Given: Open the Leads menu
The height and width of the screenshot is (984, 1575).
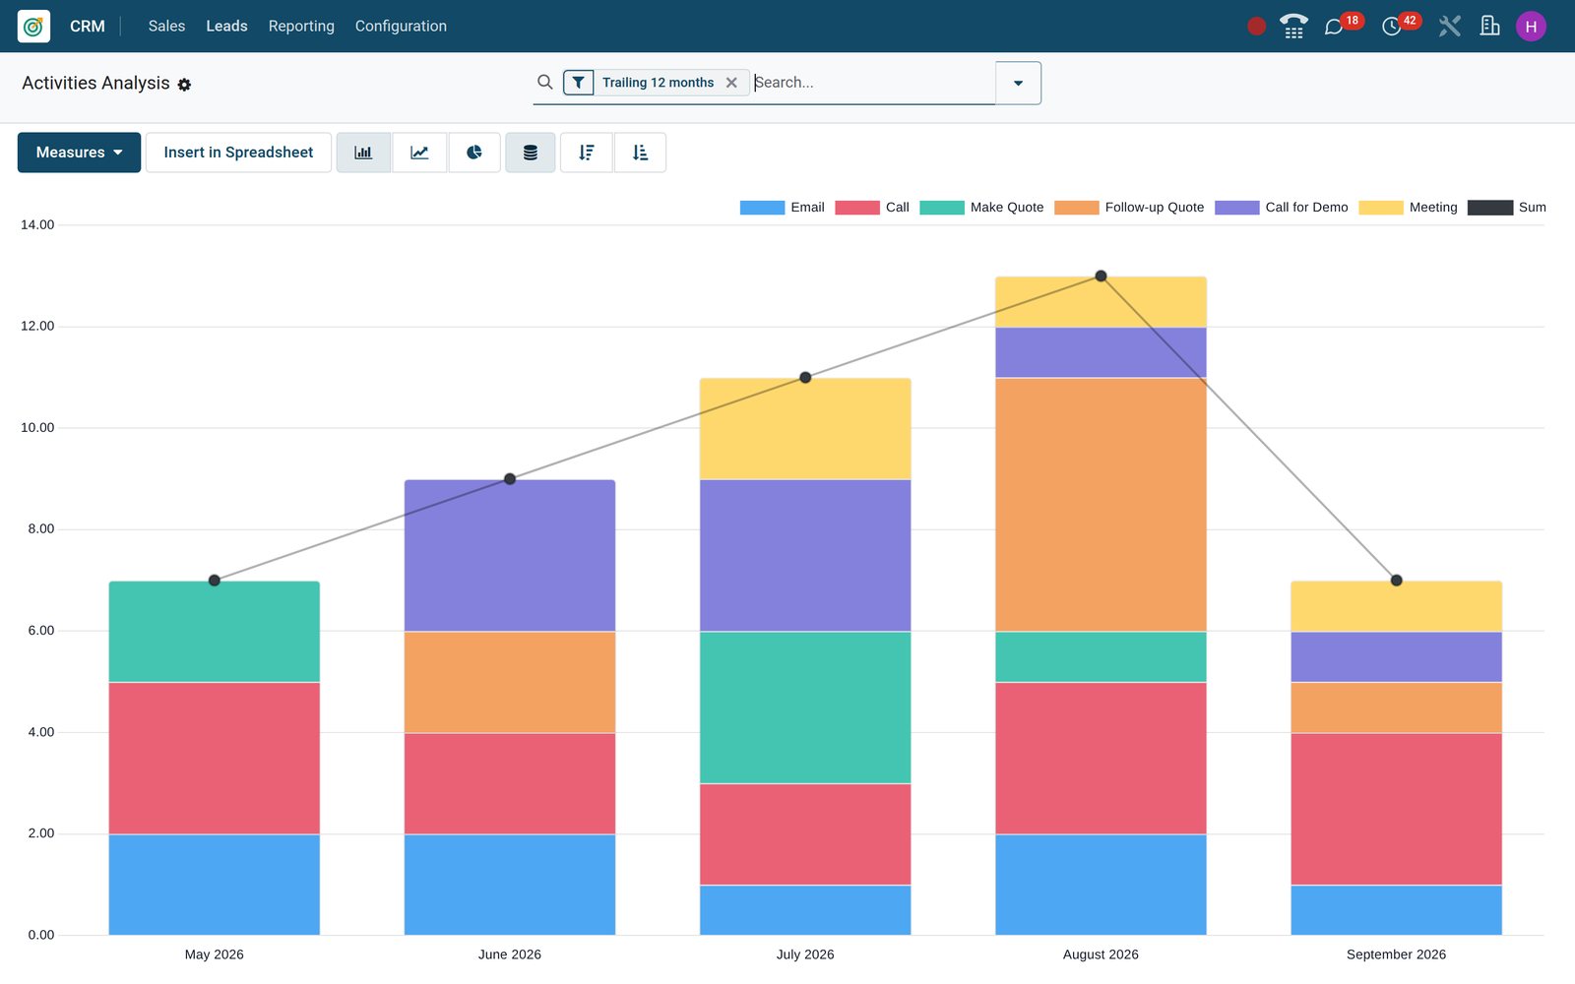Looking at the screenshot, I should 226,27.
